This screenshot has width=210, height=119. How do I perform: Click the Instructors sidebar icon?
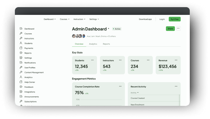pyautogui.click(x=21, y=38)
